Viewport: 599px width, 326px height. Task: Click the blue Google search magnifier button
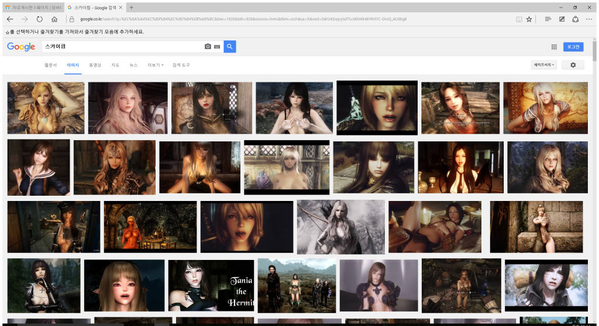coord(229,47)
